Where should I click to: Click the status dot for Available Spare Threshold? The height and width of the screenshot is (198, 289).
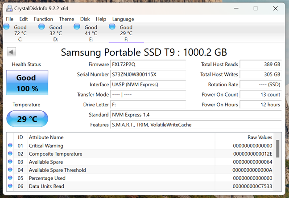pyautogui.click(x=10, y=170)
